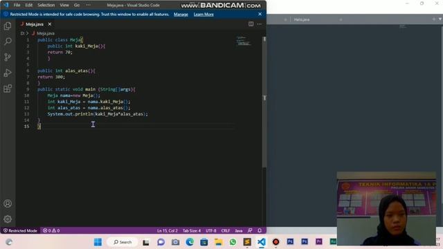Screen dimensions: 443x249
Task: Open the Accounts icon in the activity bar
Action: point(8,203)
